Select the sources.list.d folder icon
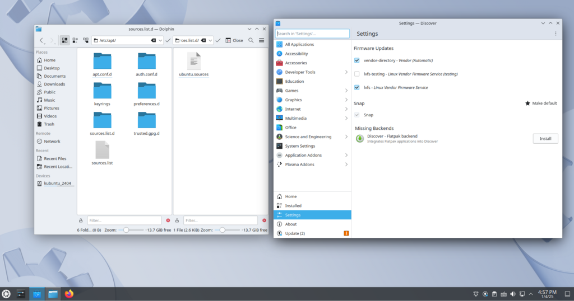The height and width of the screenshot is (301, 574). pyautogui.click(x=102, y=120)
